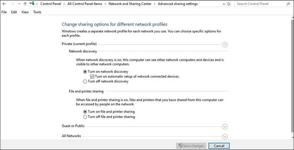
Task: Open the Tools menu
Action: tap(37, 12)
